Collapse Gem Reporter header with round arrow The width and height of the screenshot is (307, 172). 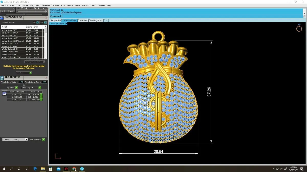click(x=24, y=85)
